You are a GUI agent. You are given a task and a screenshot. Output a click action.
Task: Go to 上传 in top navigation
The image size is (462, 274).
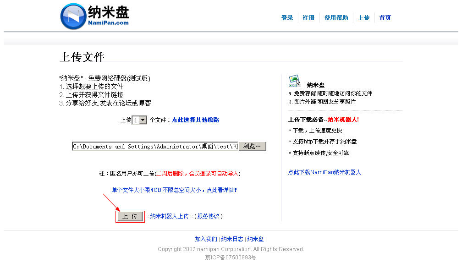coord(363,18)
